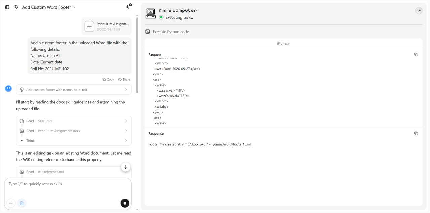Expand the Think step

pyautogui.click(x=74, y=141)
